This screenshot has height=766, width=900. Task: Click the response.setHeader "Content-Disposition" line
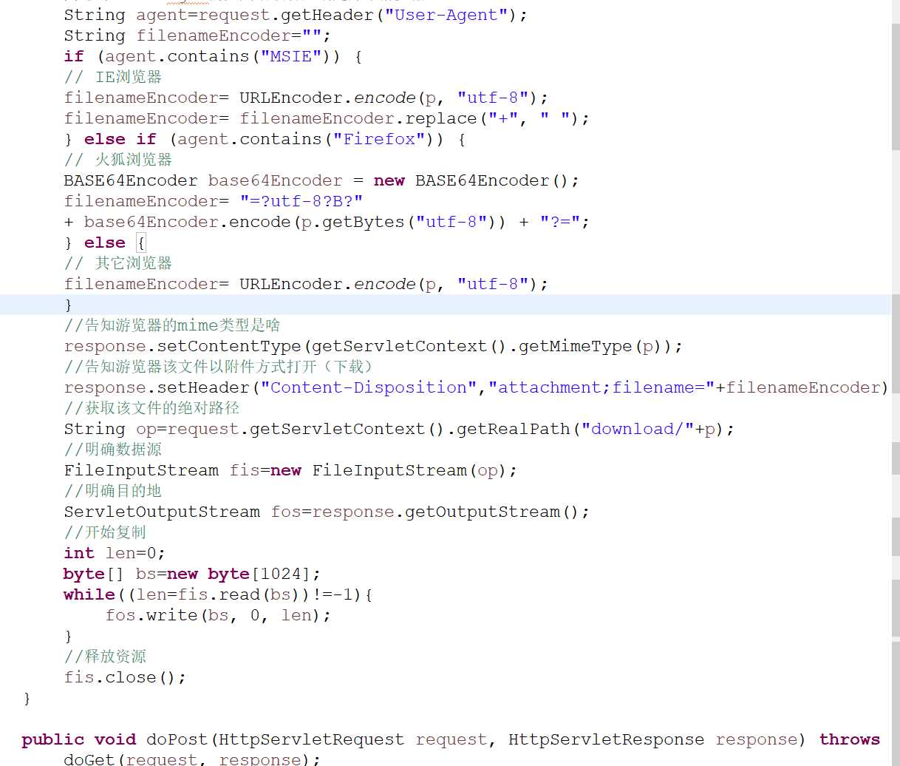(476, 387)
